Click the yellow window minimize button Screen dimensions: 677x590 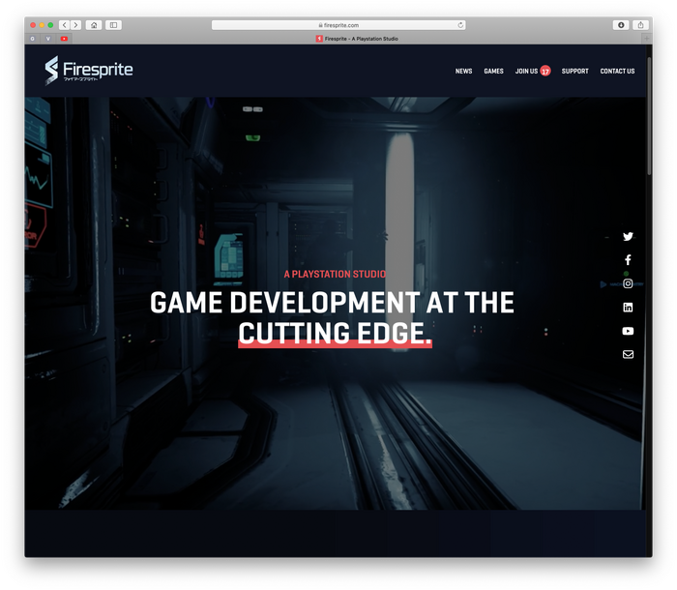coord(42,25)
